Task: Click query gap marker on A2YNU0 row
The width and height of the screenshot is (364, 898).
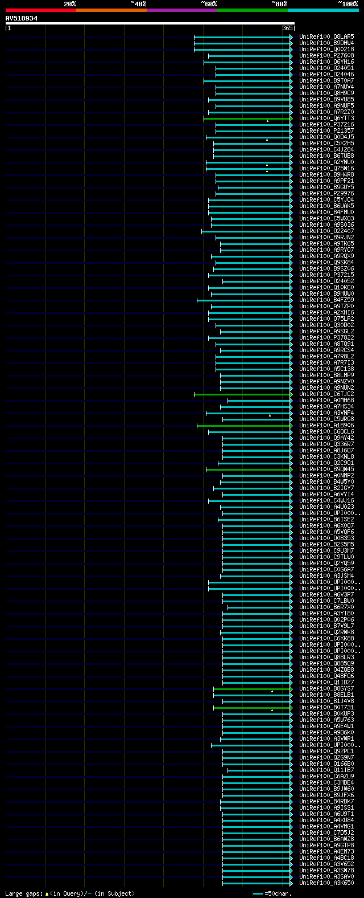Action: pos(267,165)
